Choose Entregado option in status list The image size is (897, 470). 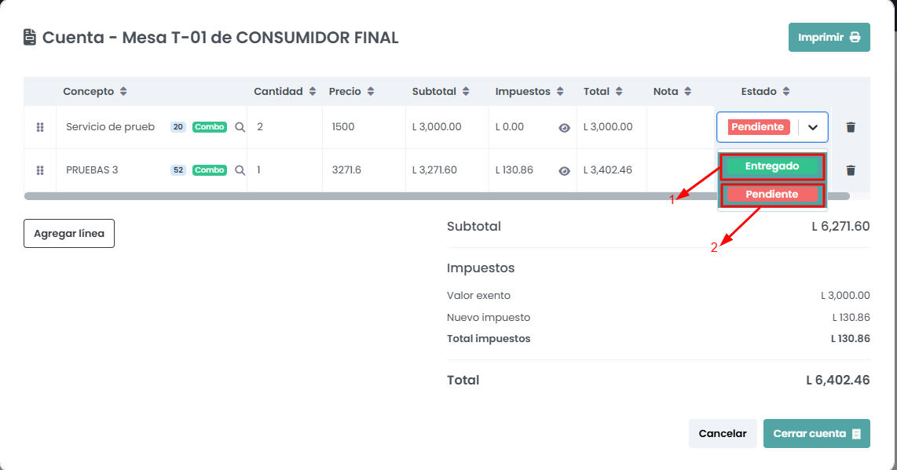[772, 166]
